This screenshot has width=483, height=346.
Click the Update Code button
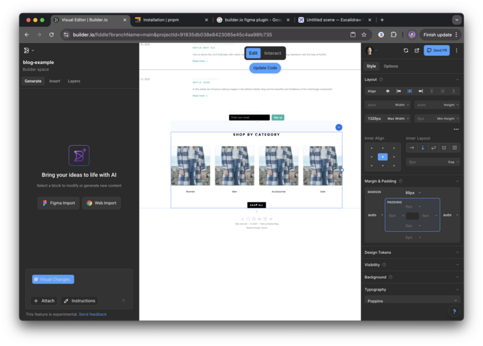(265, 68)
